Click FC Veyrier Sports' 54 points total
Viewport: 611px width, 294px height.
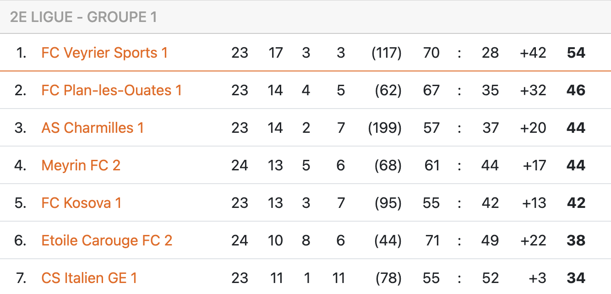pos(576,53)
